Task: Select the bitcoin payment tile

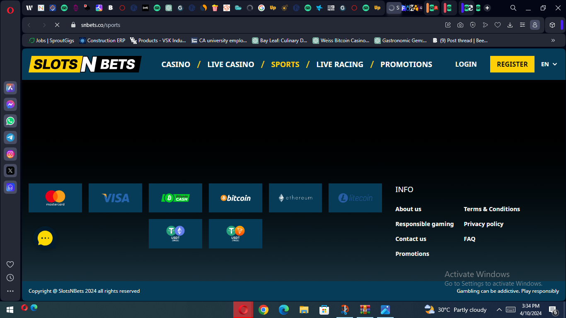Action: pyautogui.click(x=235, y=198)
